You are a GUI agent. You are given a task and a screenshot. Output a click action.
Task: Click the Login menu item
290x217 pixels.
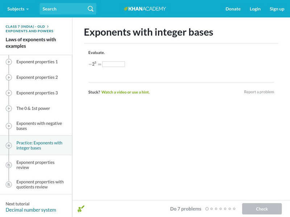255,9
